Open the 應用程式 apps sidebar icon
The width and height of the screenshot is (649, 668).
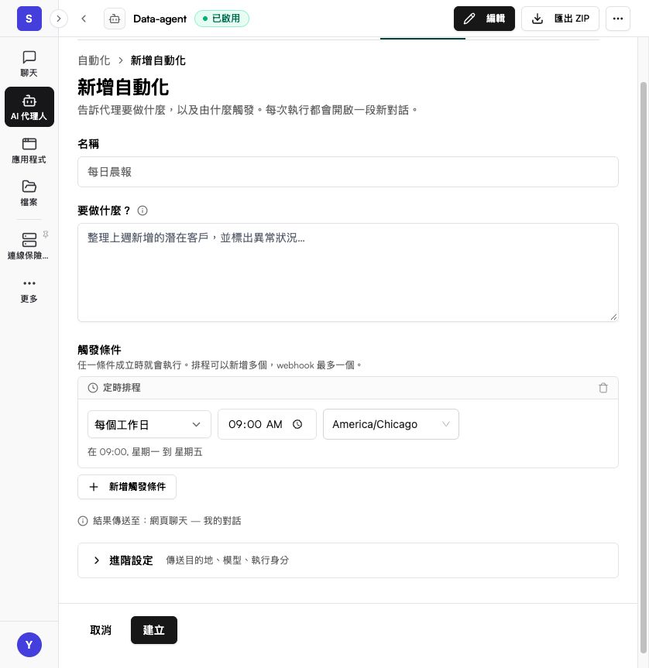coord(29,150)
